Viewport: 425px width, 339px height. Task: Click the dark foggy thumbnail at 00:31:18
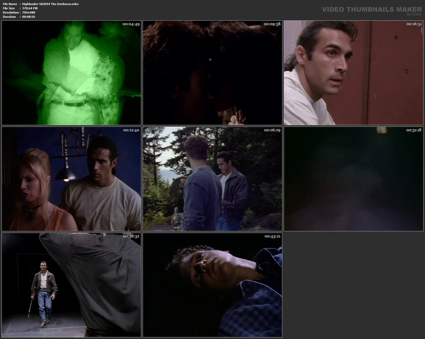click(353, 179)
